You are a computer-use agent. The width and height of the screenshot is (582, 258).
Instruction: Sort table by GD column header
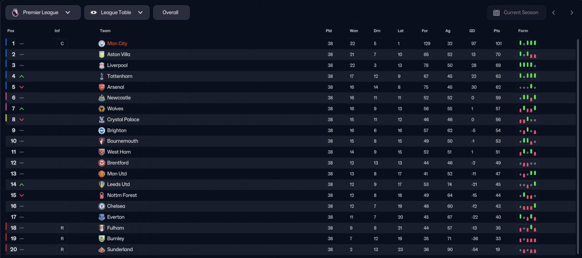[472, 31]
